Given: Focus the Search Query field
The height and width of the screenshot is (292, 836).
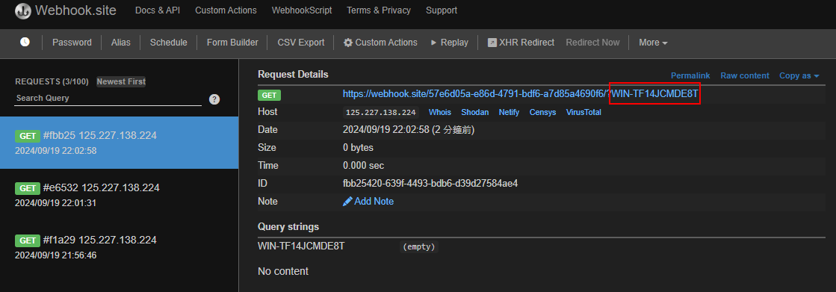Looking at the screenshot, I should coord(108,99).
